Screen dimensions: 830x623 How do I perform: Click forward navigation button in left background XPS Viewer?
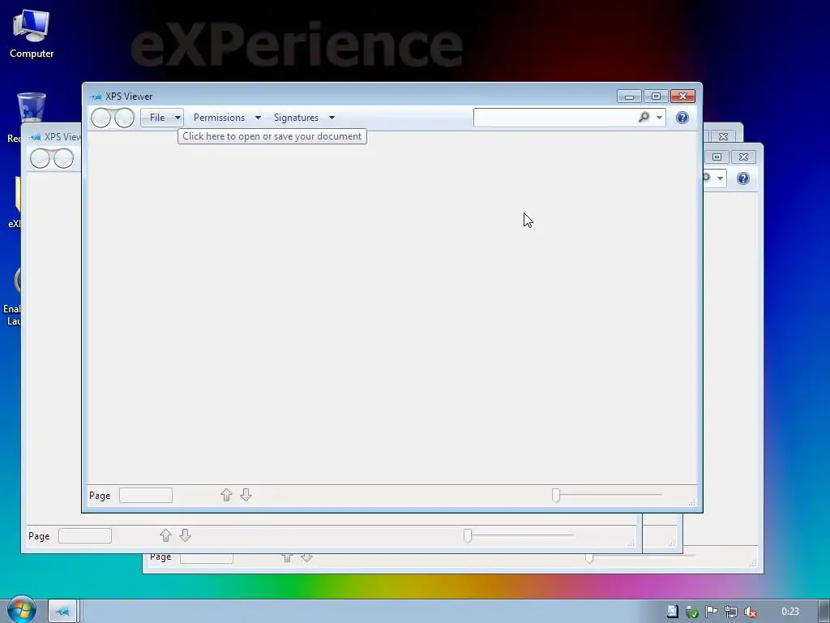tap(63, 158)
